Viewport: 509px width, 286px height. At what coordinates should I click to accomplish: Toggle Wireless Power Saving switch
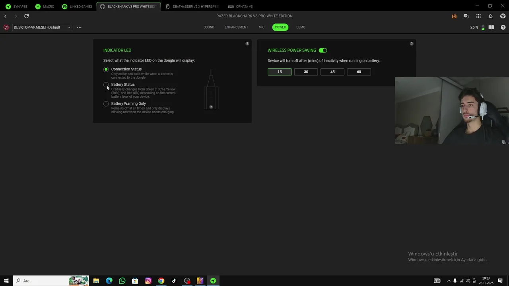323,50
